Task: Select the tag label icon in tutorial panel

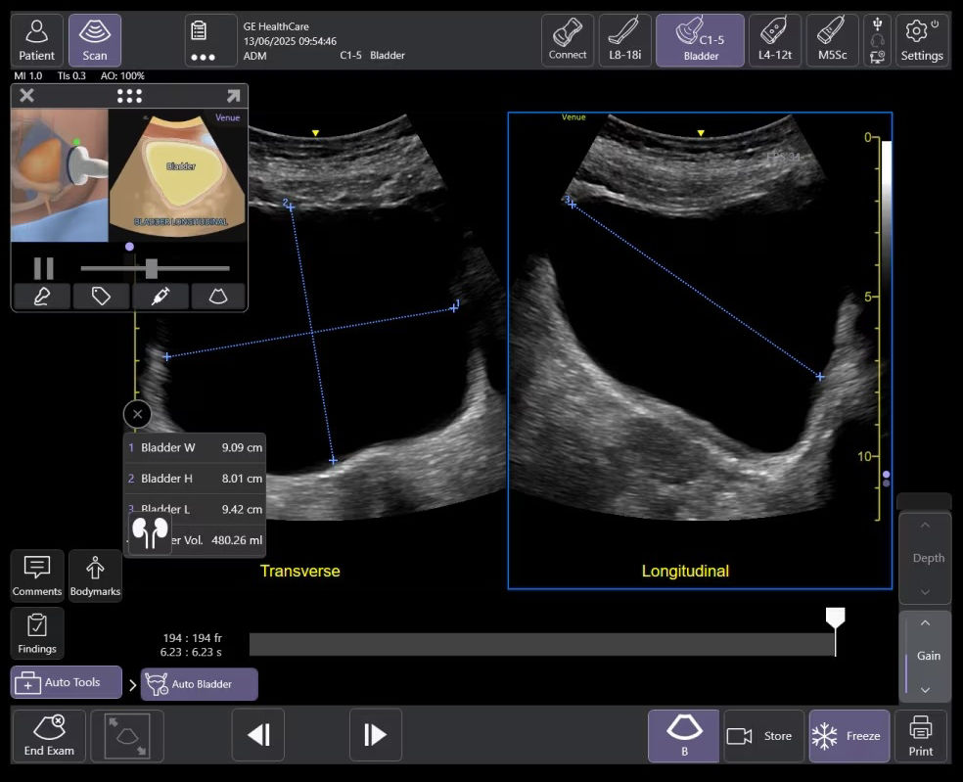Action: (101, 296)
